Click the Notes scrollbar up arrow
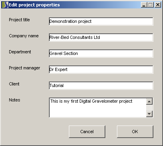The height and width of the screenshot is (146, 163). 149,101
